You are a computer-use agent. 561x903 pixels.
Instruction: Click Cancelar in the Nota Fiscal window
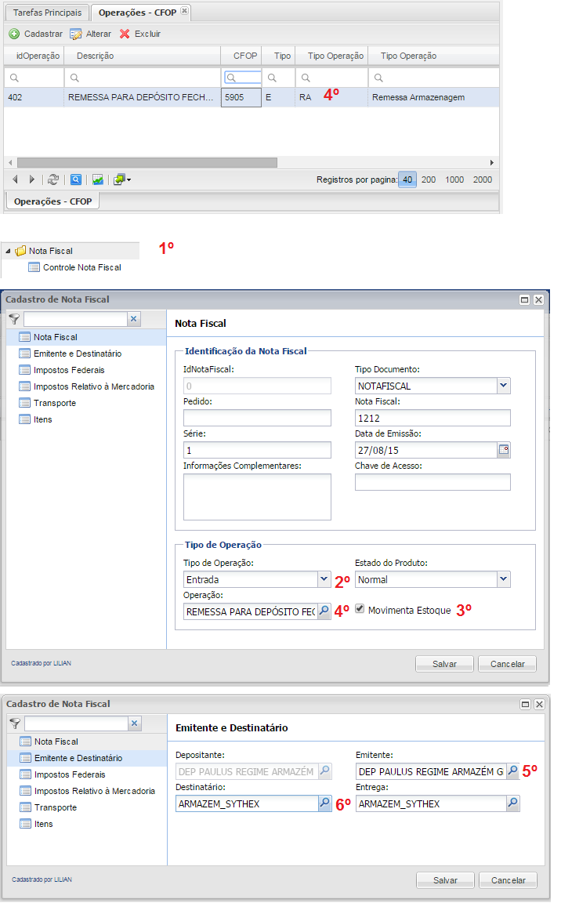click(507, 664)
